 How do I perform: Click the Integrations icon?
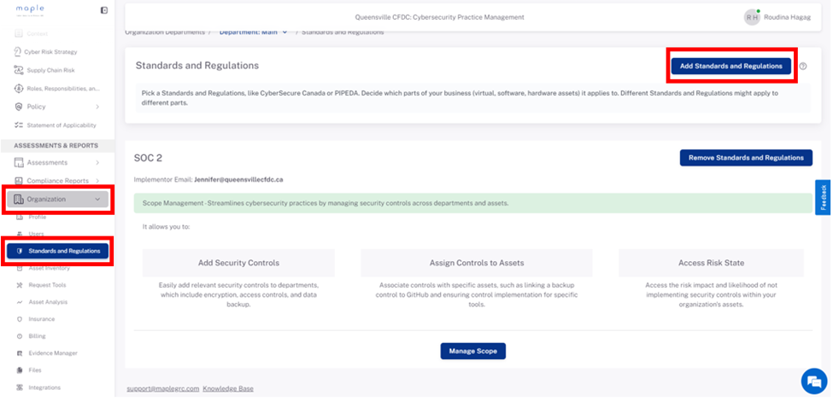[20, 387]
